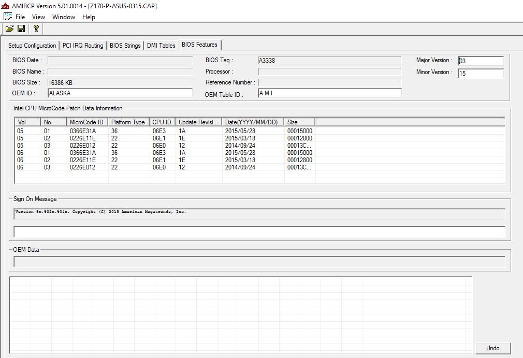The width and height of the screenshot is (523, 358).
Task: Click size 00012800 in the second row
Action: (299, 138)
